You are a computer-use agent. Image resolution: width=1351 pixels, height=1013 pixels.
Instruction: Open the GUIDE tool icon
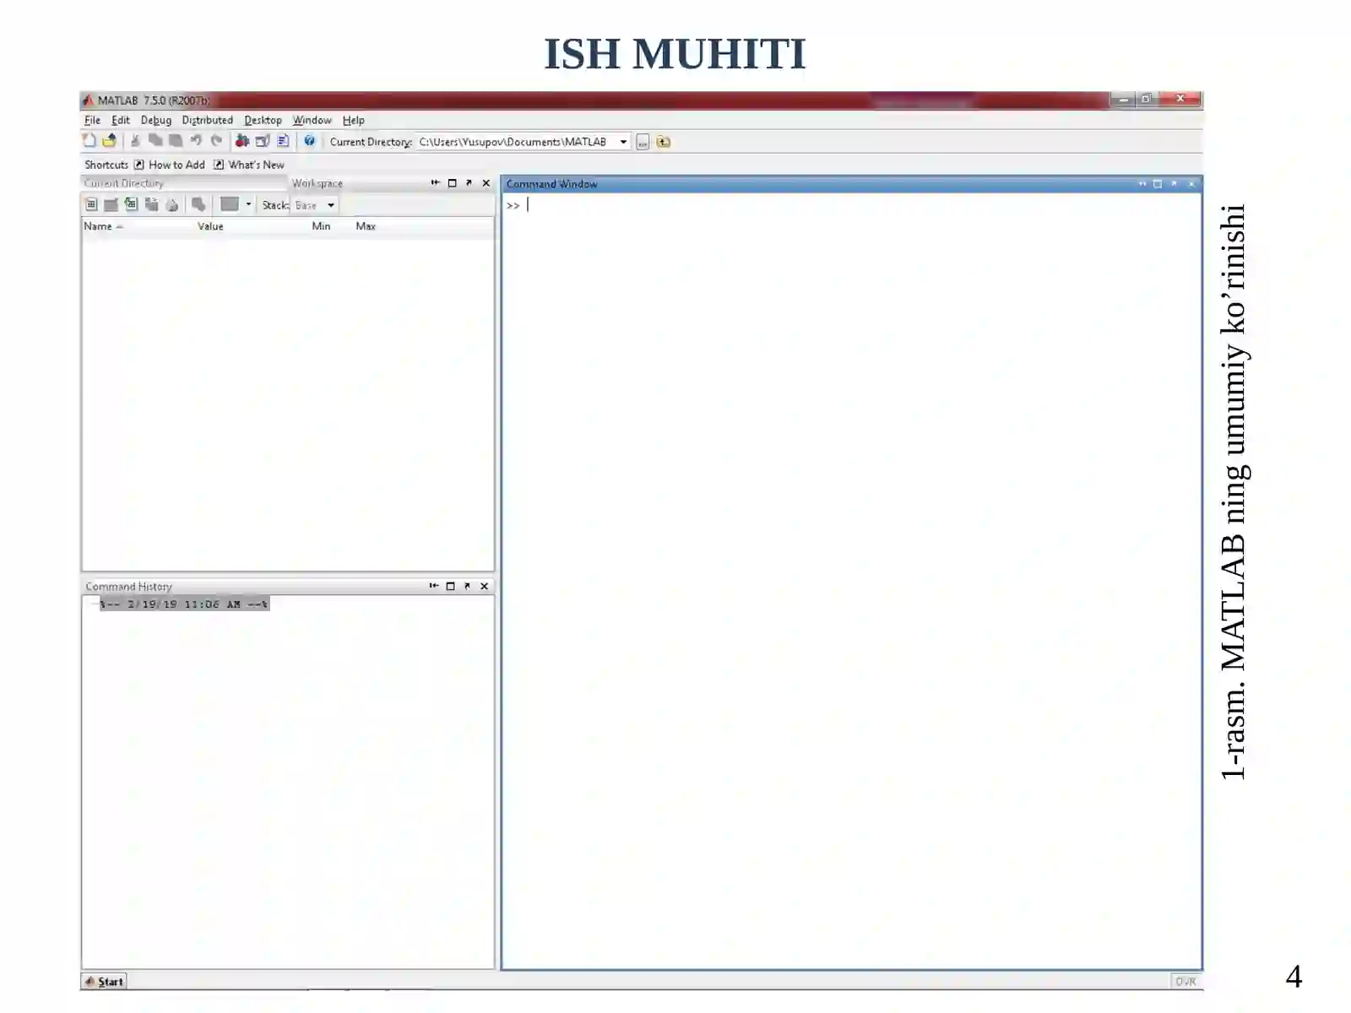tap(263, 141)
